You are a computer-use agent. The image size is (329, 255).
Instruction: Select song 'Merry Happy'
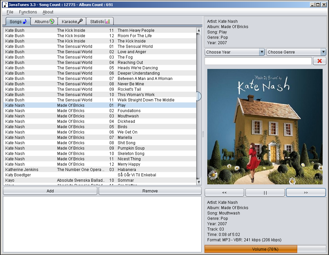[x=100, y=164]
